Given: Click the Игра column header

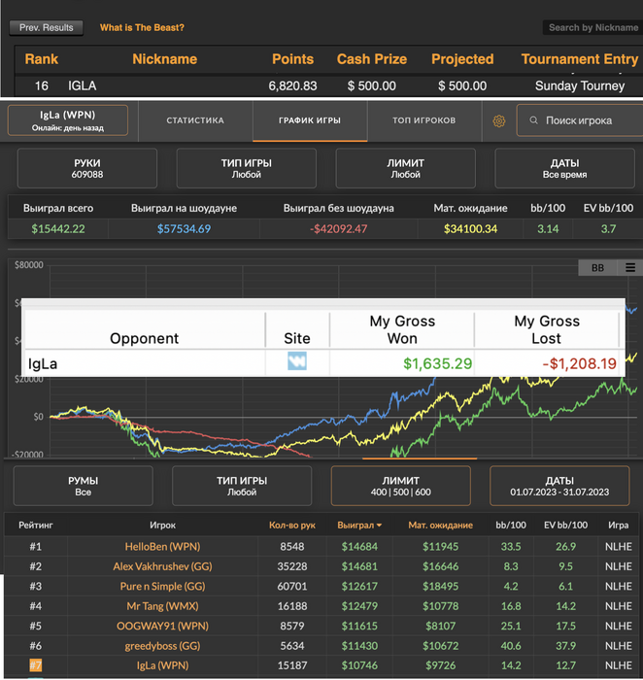Looking at the screenshot, I should click(x=619, y=526).
